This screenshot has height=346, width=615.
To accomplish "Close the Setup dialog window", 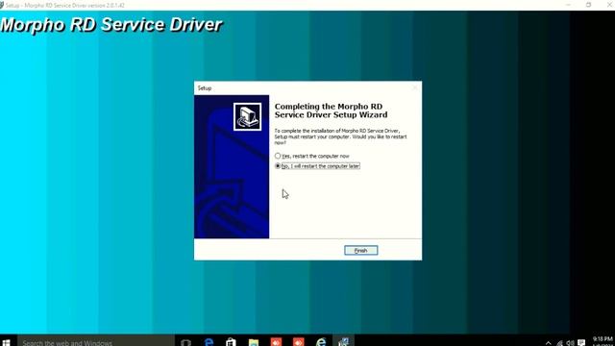I will (415, 87).
